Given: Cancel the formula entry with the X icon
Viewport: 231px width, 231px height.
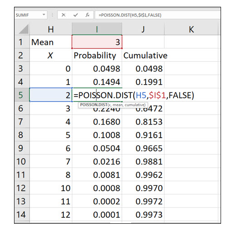Looking at the screenshot, I should pyautogui.click(x=63, y=15).
